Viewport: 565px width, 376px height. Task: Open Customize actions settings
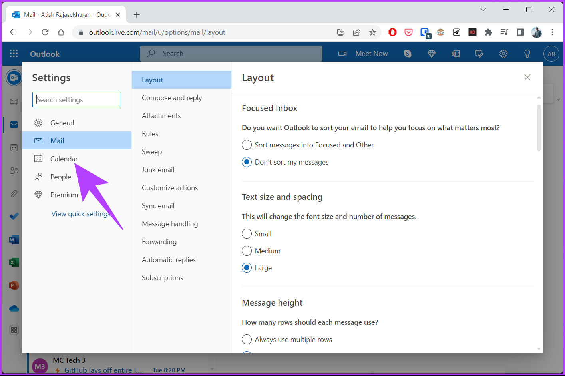click(181, 187)
